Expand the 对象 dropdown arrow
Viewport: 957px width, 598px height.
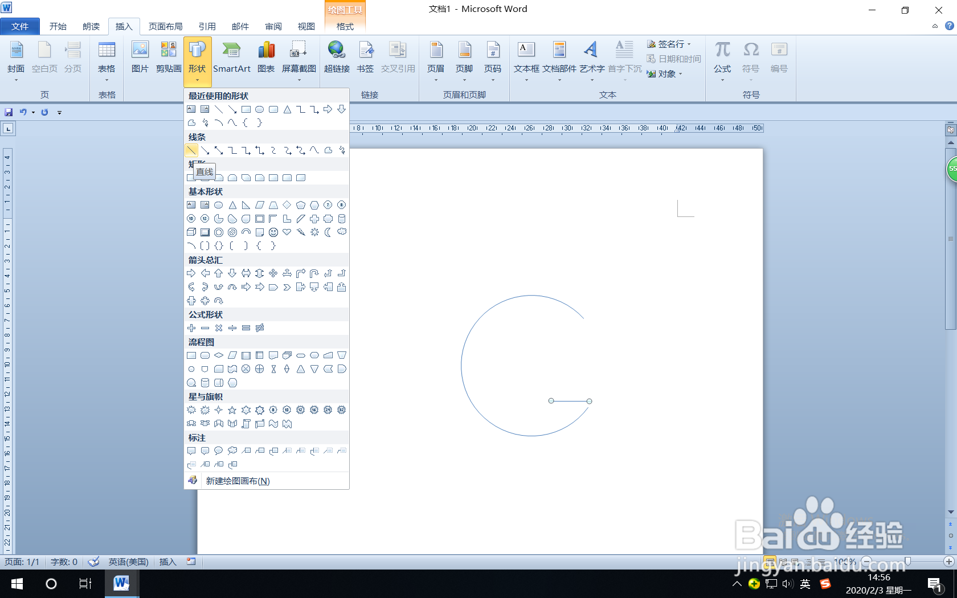(680, 73)
